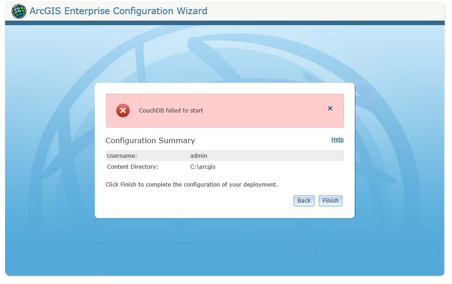Image resolution: width=452 pixels, height=284 pixels.
Task: Click the 'Content Directory:' label
Action: click(x=132, y=167)
